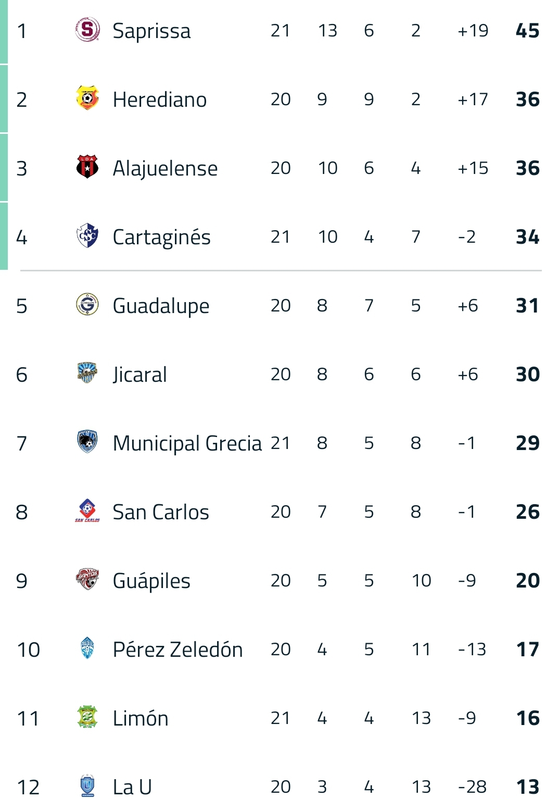
Task: Open the Herediano team page
Action: (160, 99)
